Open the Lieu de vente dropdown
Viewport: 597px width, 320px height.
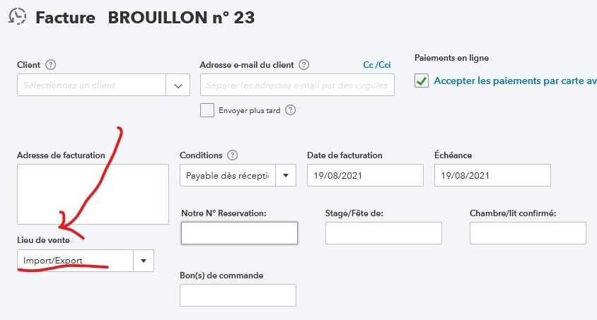point(143,261)
